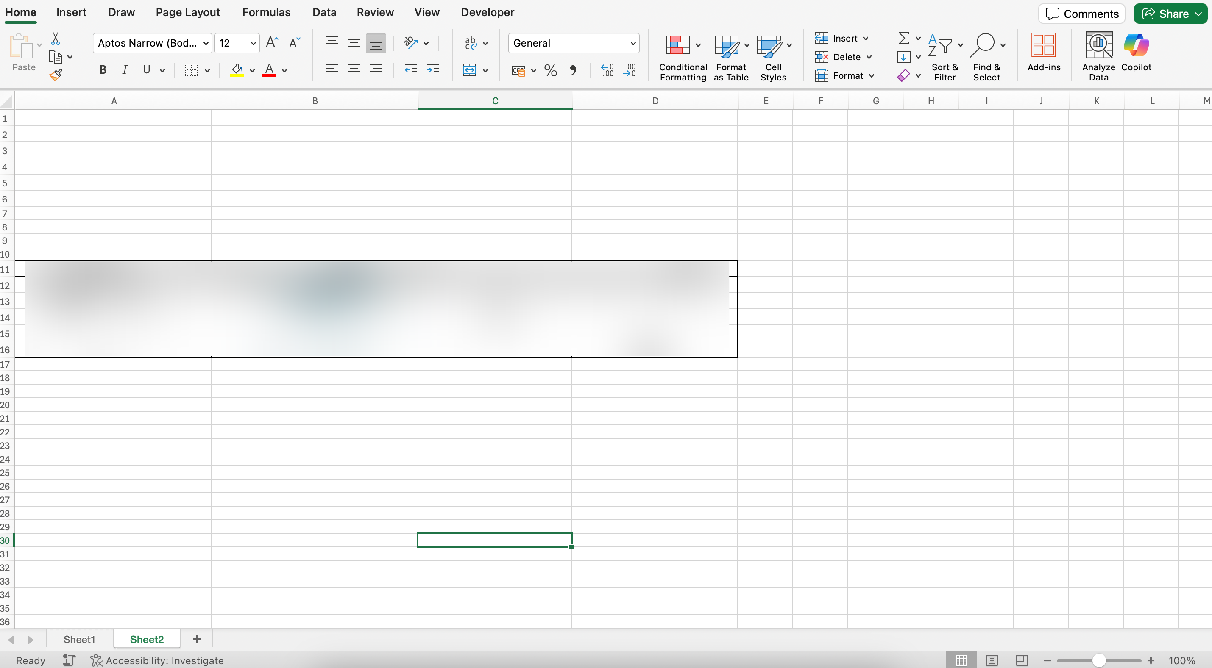
Task: Toggle Bold formatting
Action: coord(103,70)
